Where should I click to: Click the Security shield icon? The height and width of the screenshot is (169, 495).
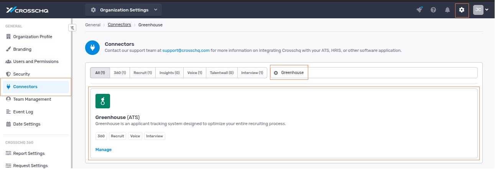pyautogui.click(x=8, y=74)
